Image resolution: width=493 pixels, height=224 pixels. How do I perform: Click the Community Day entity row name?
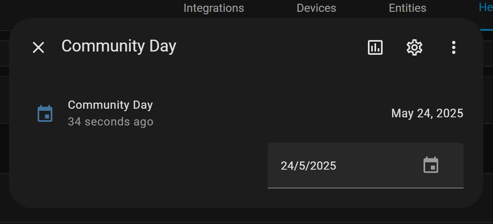tap(110, 105)
